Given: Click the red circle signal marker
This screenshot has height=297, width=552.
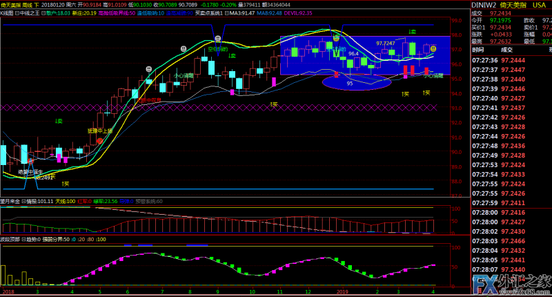Looking at the screenshot, I should [x=99, y=140].
